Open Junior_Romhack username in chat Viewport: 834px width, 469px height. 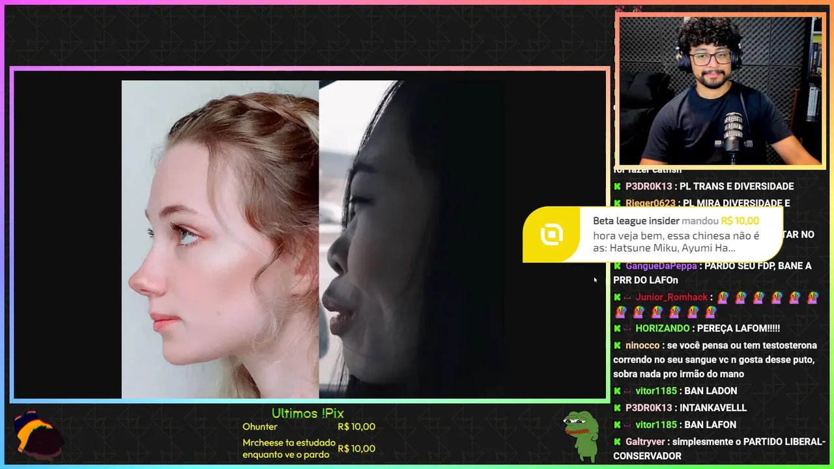(671, 297)
